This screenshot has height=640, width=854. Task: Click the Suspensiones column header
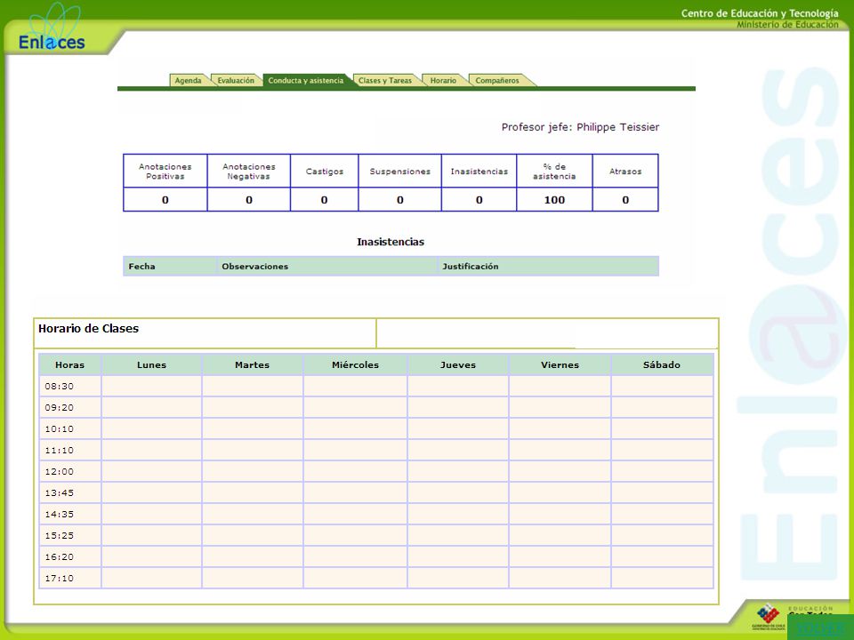tap(399, 171)
